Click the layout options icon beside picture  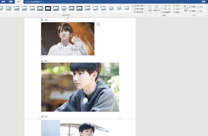(98, 24)
